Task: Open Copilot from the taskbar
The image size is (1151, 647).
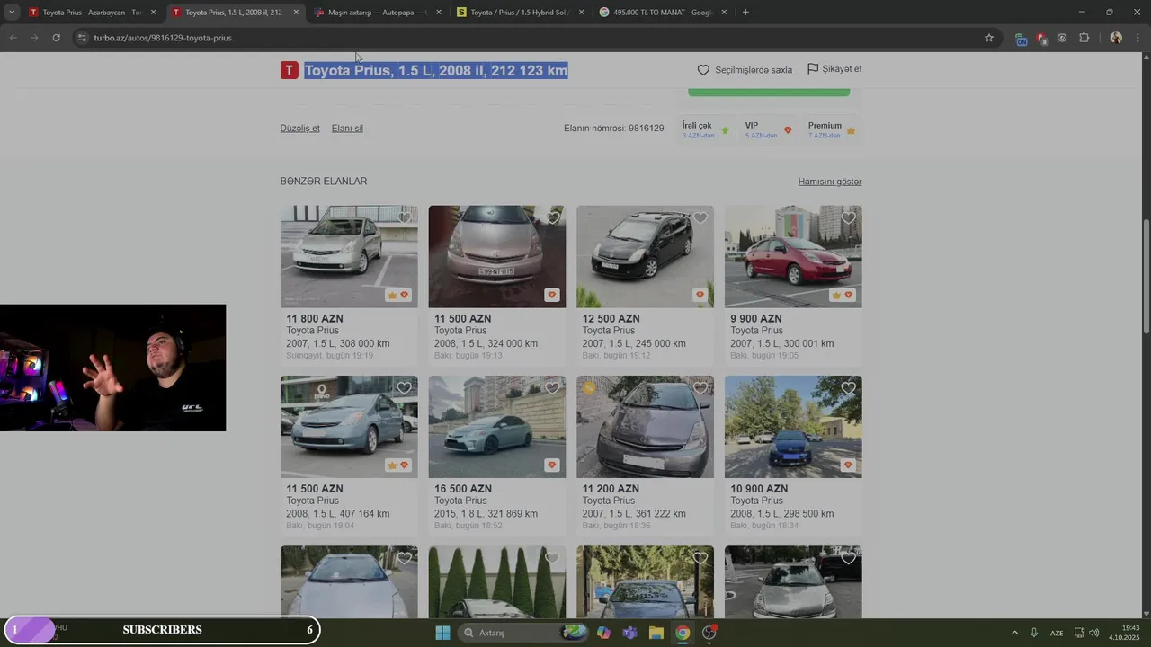Action: pos(603,633)
